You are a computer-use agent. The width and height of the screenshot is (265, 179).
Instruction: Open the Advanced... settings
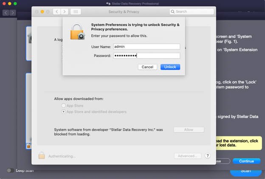coord(187,156)
